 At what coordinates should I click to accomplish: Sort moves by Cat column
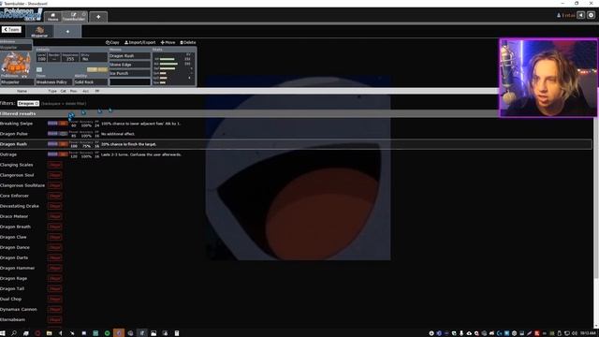point(63,91)
